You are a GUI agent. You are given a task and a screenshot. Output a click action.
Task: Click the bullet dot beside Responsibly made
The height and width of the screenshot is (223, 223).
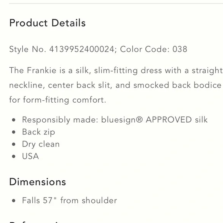click(14, 120)
